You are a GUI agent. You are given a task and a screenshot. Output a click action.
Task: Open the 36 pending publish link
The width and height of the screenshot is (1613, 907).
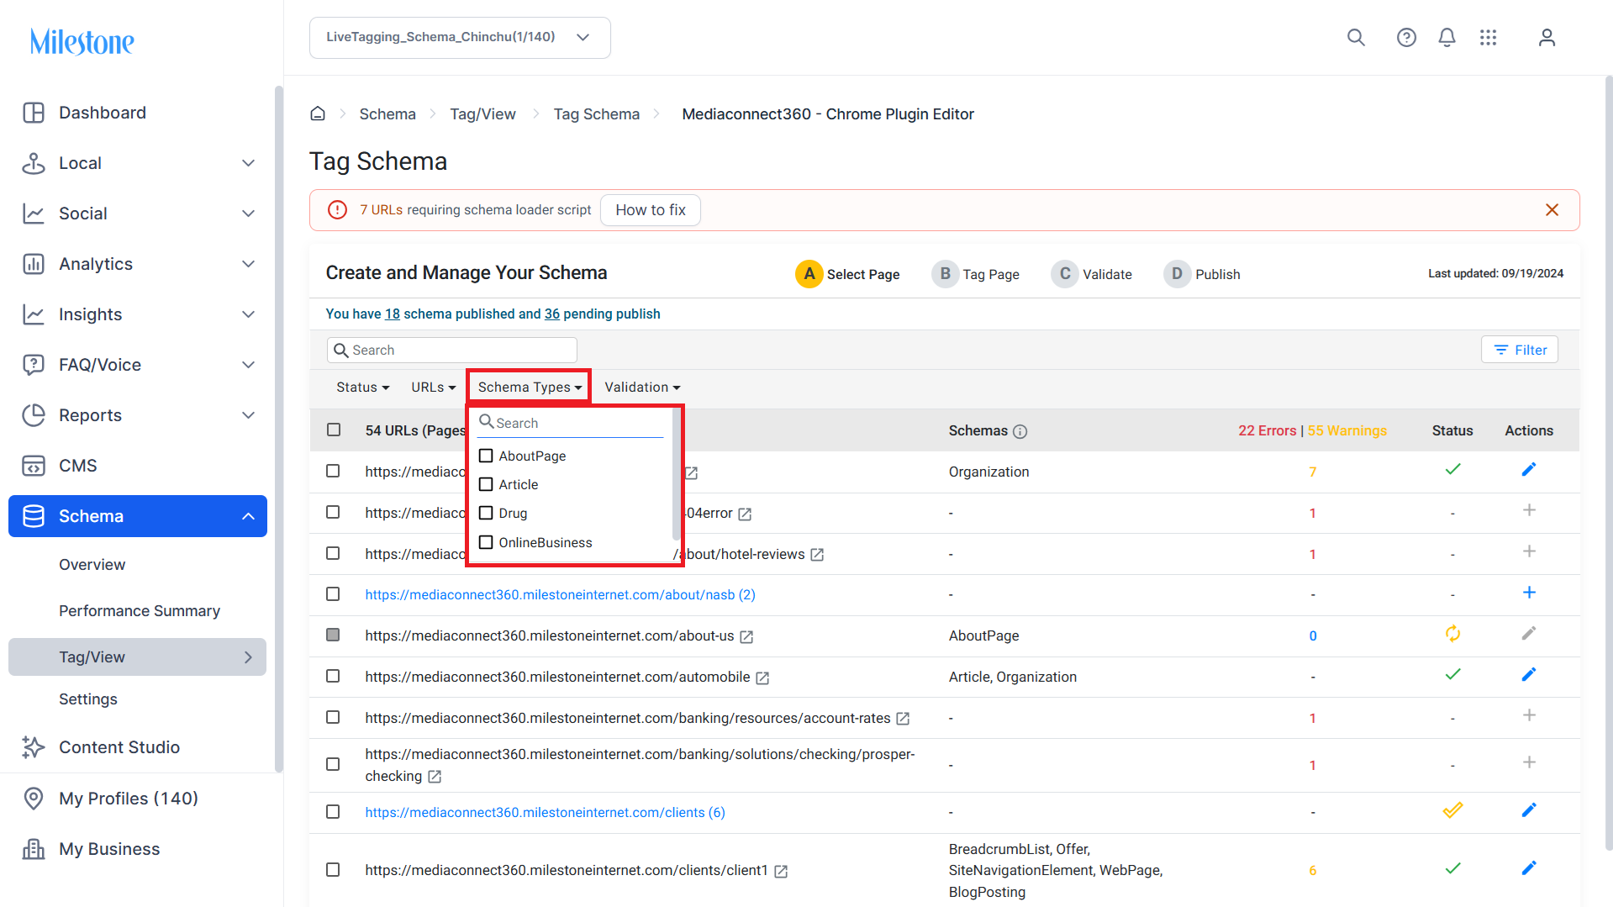pos(552,314)
